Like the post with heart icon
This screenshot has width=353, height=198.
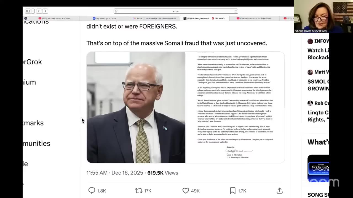(x=186, y=191)
